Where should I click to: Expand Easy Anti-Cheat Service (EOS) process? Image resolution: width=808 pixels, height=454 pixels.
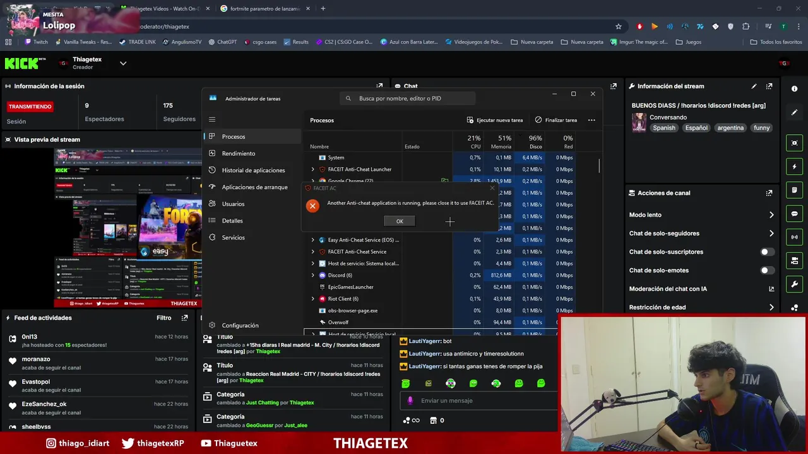pos(312,240)
